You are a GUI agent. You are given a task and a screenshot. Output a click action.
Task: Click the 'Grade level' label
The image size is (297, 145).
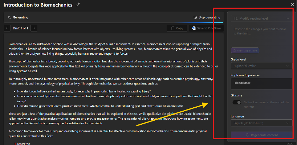[238, 59]
